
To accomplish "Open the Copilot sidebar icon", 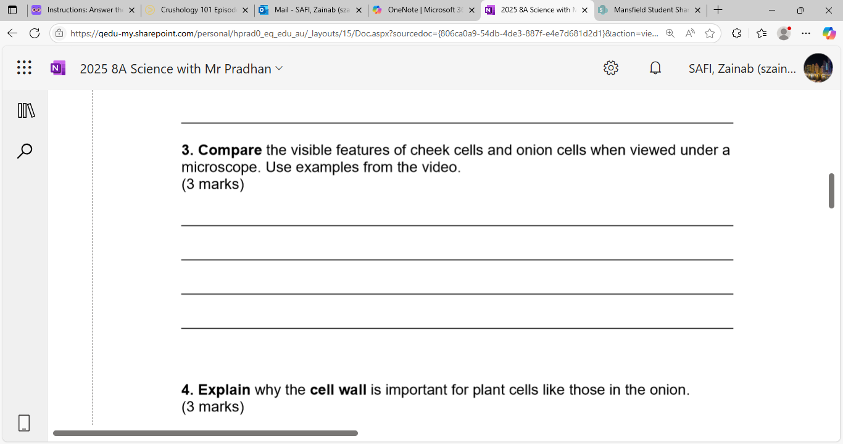I will [x=829, y=33].
